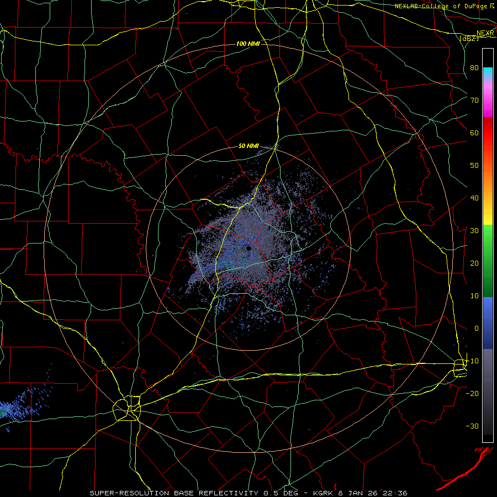Click the 10 value on the color scale
The image size is (497, 497).
[x=474, y=296]
